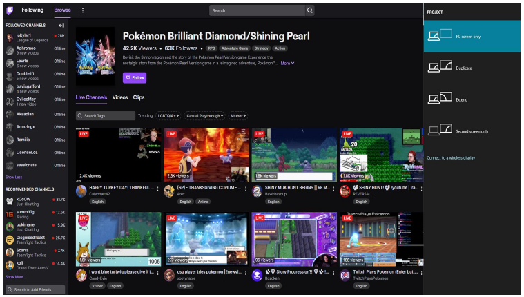Click Aphromoo channel avatar
Viewport: 524px width, 297px height.
10,50
